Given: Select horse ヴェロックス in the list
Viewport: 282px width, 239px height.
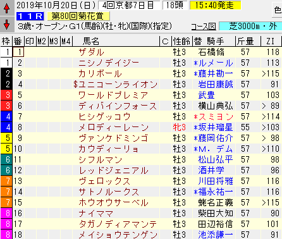Looking at the screenshot, I should point(104,181).
